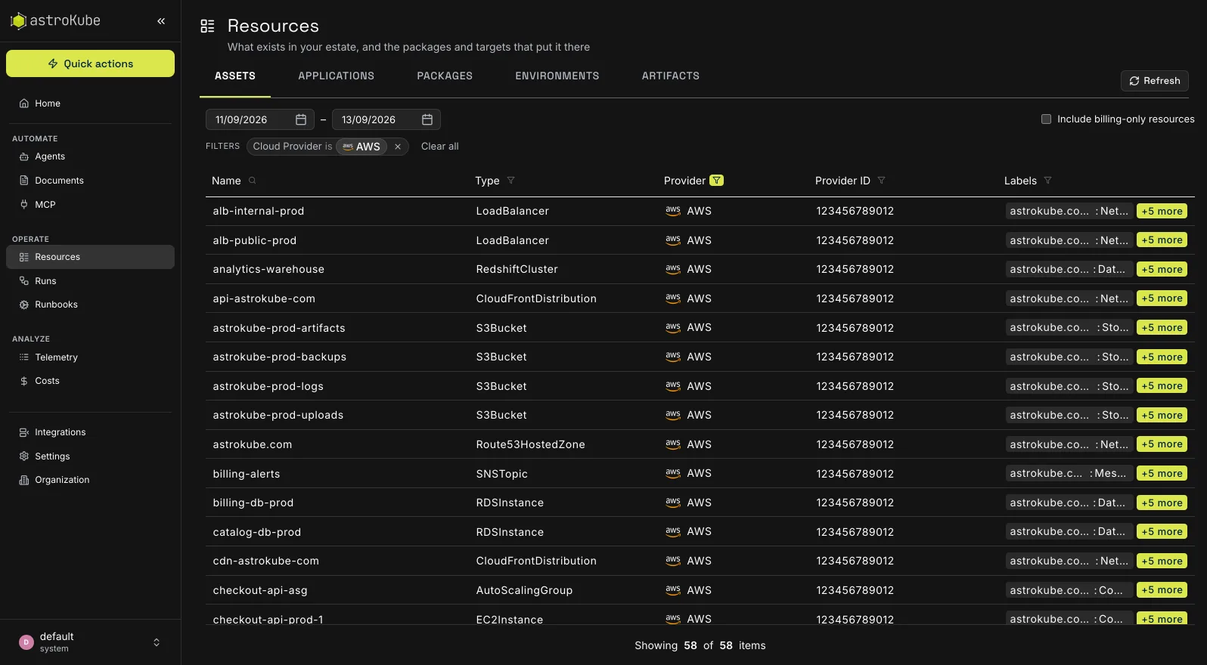Clear all filters
Image resolution: width=1207 pixels, height=665 pixels.
[440, 147]
